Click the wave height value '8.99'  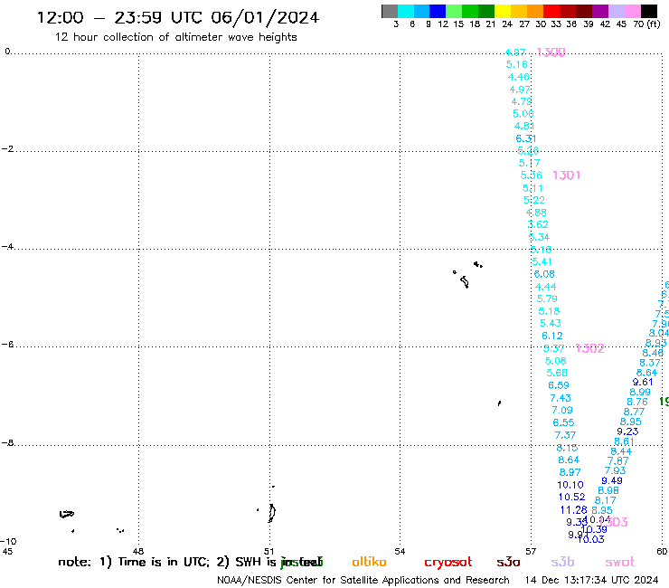pos(640,392)
